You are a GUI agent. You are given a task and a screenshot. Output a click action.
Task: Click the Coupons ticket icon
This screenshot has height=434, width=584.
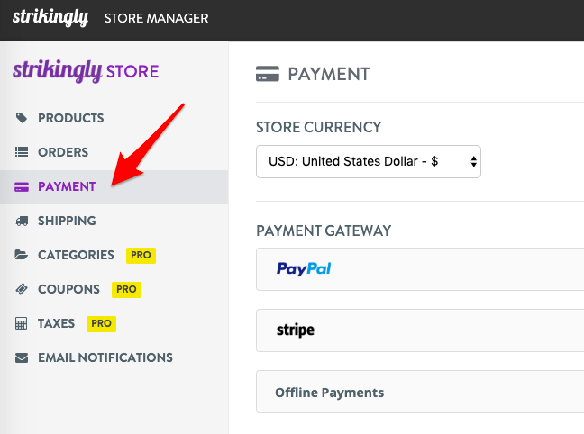tap(22, 289)
